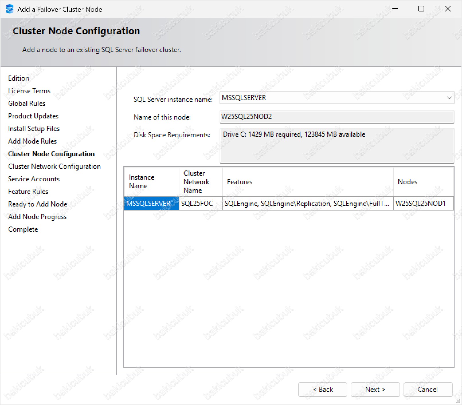
Task: Go to Cluster Network Configuration step
Action: tap(54, 166)
